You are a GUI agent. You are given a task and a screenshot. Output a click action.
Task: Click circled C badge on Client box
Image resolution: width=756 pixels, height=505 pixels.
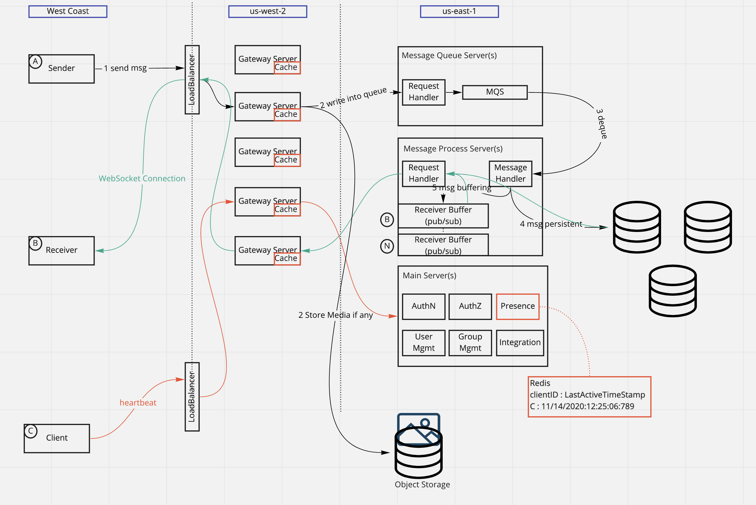(30, 431)
